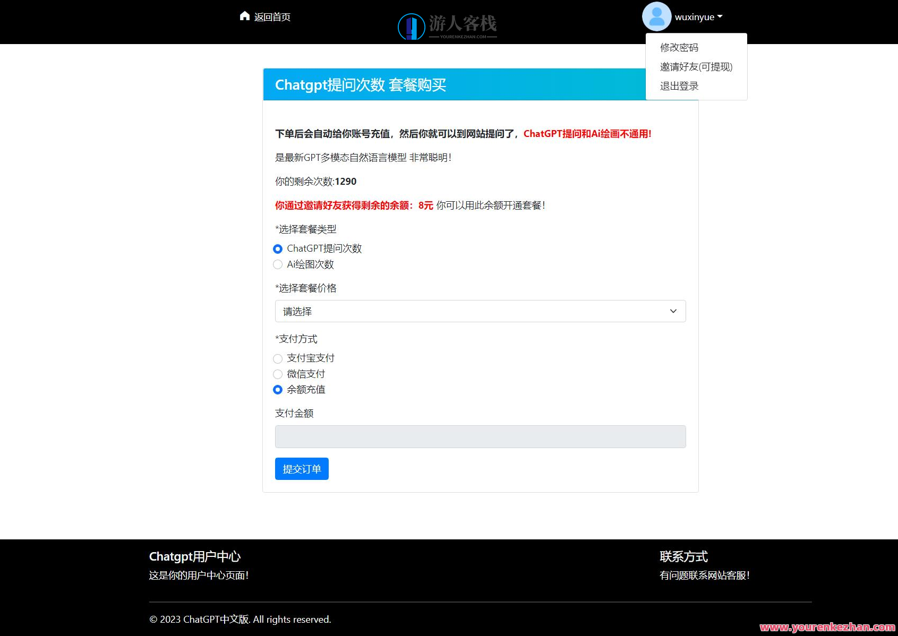Choose 微信支付 as payment method
Screen dimensions: 898x636
(x=278, y=374)
